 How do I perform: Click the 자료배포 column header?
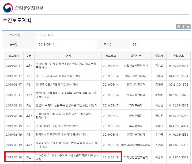pos(111,56)
